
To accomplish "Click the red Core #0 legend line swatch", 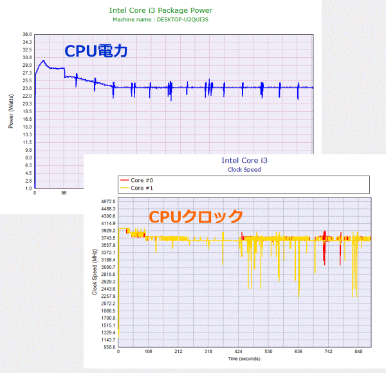I will (x=125, y=180).
